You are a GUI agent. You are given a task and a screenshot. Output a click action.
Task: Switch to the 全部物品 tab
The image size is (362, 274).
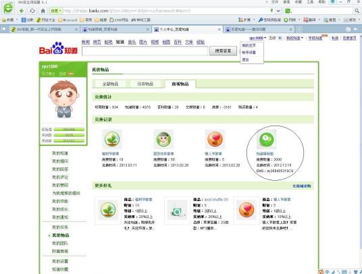110,84
